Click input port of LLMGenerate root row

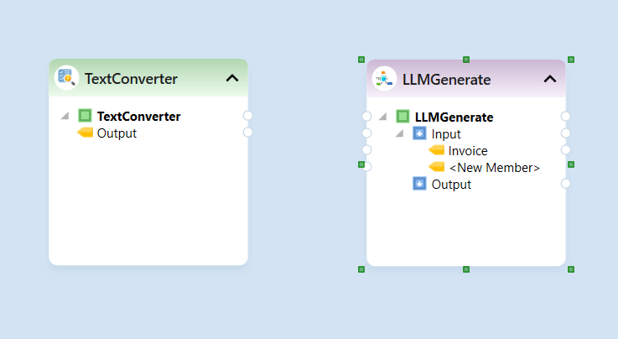tap(366, 117)
